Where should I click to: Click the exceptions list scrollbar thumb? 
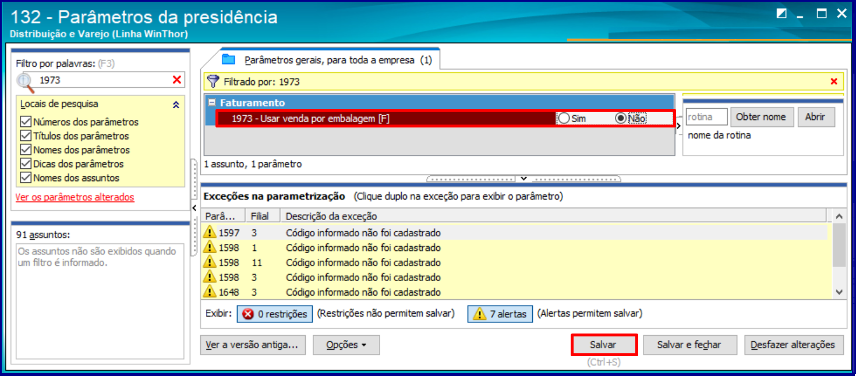[x=839, y=244]
